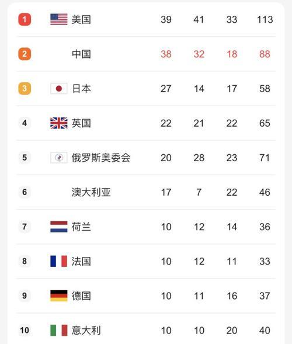Click the Russian Olympic Committee emblem

pyautogui.click(x=59, y=158)
